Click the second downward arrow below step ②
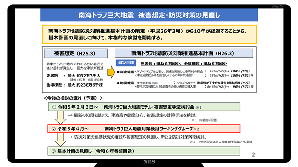The width and height of the screenshot is (298, 167). [61, 140]
